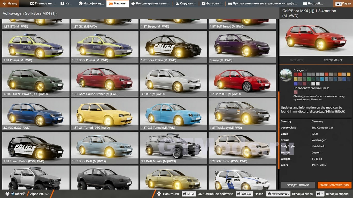Image resolution: width=353 pixels, height=198 pixels.
Task: Open the Окружение weather tab
Action: pyautogui.click(x=186, y=4)
